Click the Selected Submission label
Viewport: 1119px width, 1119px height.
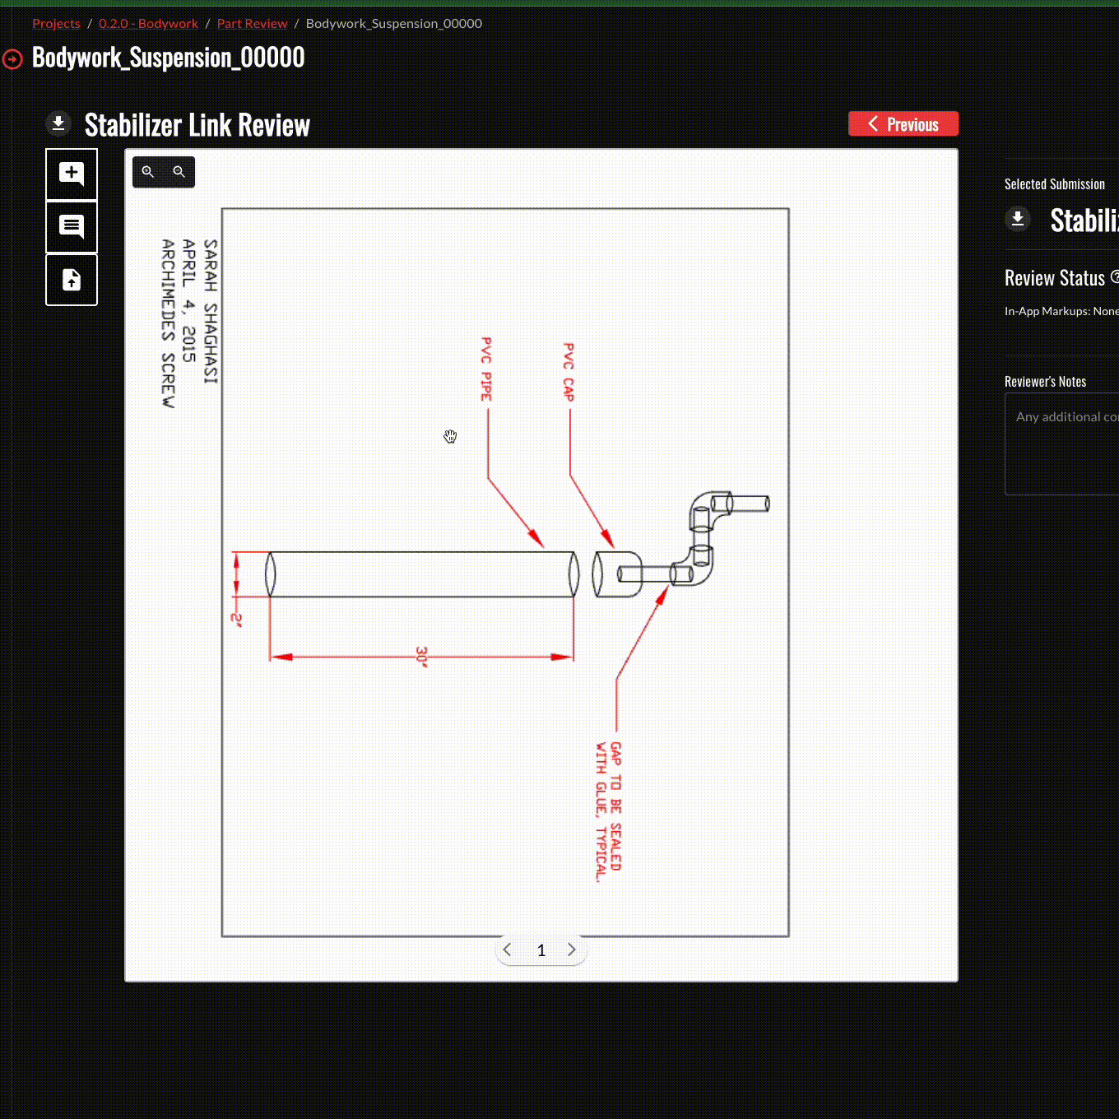click(1055, 184)
